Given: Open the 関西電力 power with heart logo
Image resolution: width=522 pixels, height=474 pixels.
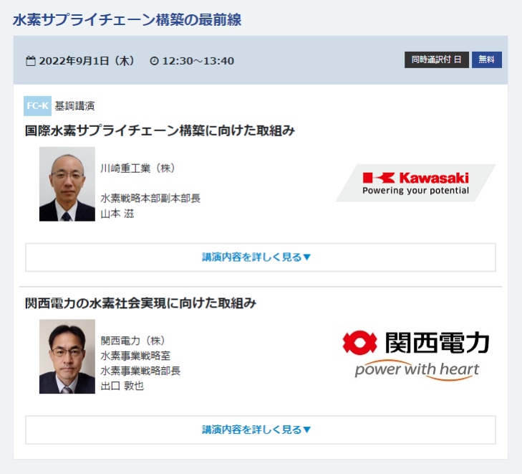Looking at the screenshot, I should click(415, 356).
